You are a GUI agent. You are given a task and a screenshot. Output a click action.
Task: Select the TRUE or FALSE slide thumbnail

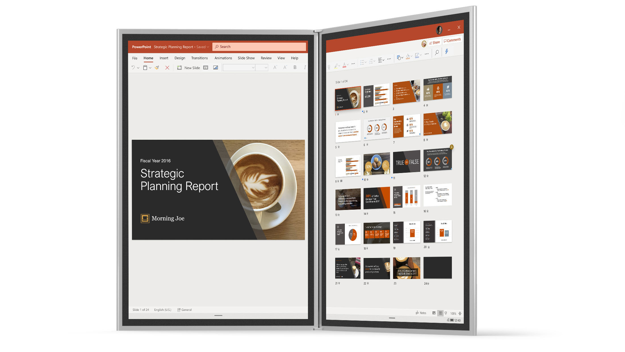click(x=406, y=162)
